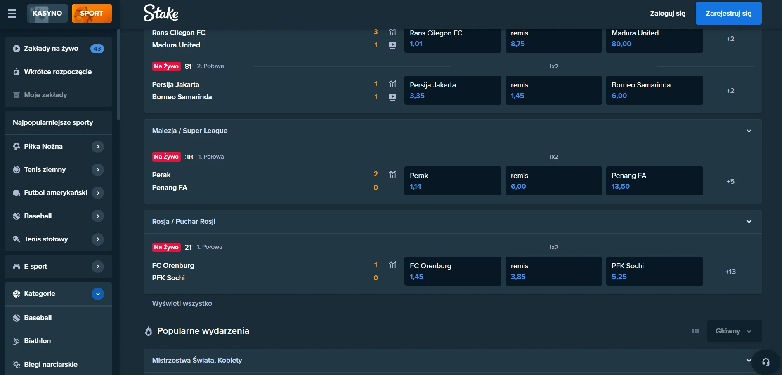Click Baseball icon under Kategorie

tap(17, 318)
